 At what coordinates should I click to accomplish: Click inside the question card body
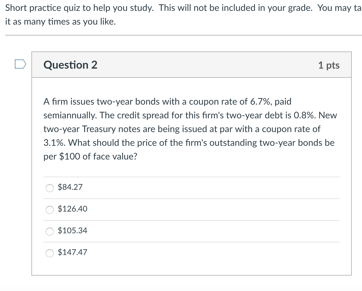coord(191,172)
